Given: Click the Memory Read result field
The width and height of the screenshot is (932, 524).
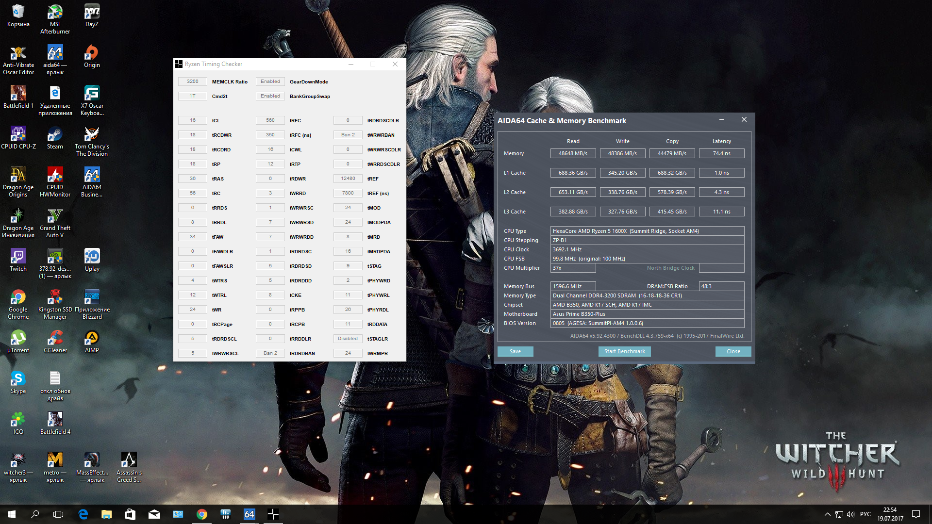Looking at the screenshot, I should [573, 153].
